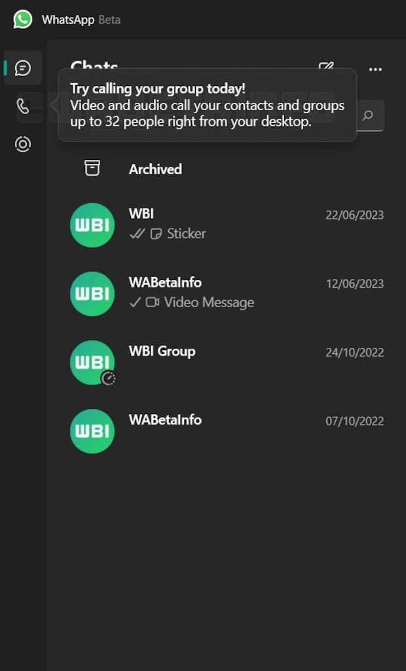
Task: Click the sticker icon in WBI preview
Action: pos(156,234)
